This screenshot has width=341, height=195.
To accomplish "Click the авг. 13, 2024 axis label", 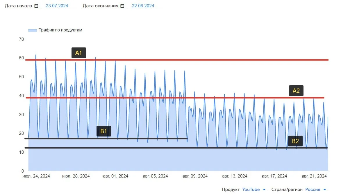I will pyautogui.click(x=235, y=176).
